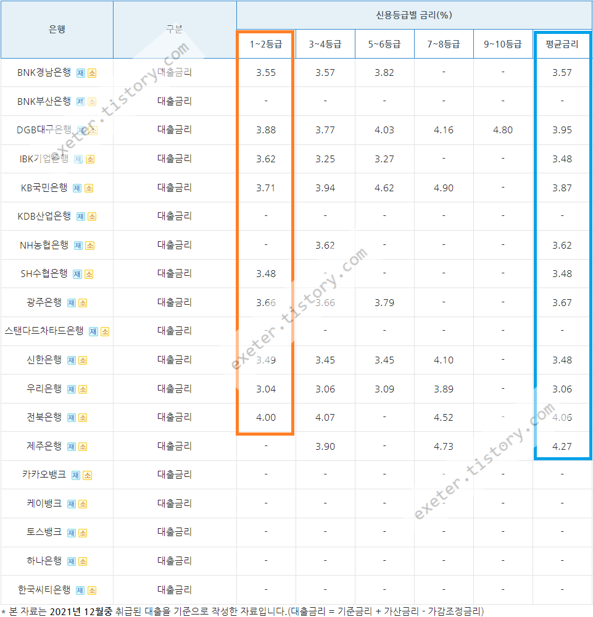
Task: Click the 9~10등급 column header
Action: tap(503, 44)
